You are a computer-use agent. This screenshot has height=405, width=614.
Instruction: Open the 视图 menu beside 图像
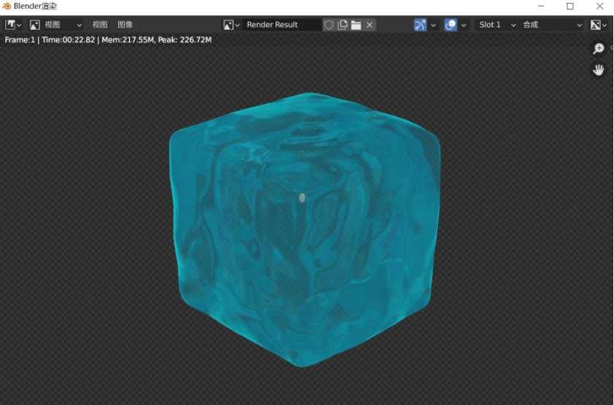click(100, 25)
